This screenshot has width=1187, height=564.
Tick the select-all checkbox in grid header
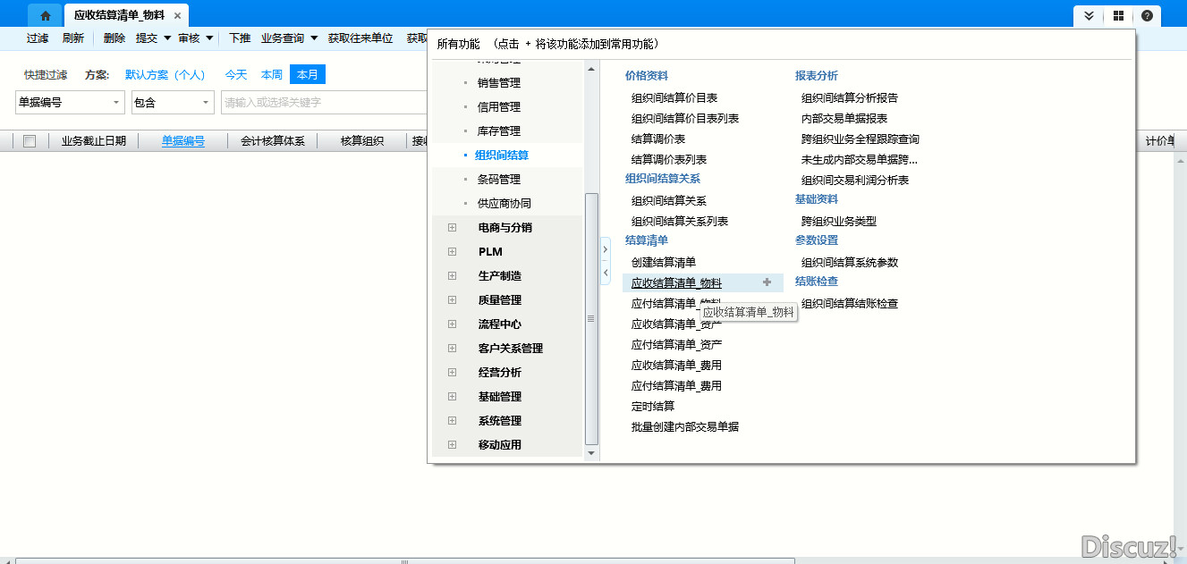(x=30, y=141)
